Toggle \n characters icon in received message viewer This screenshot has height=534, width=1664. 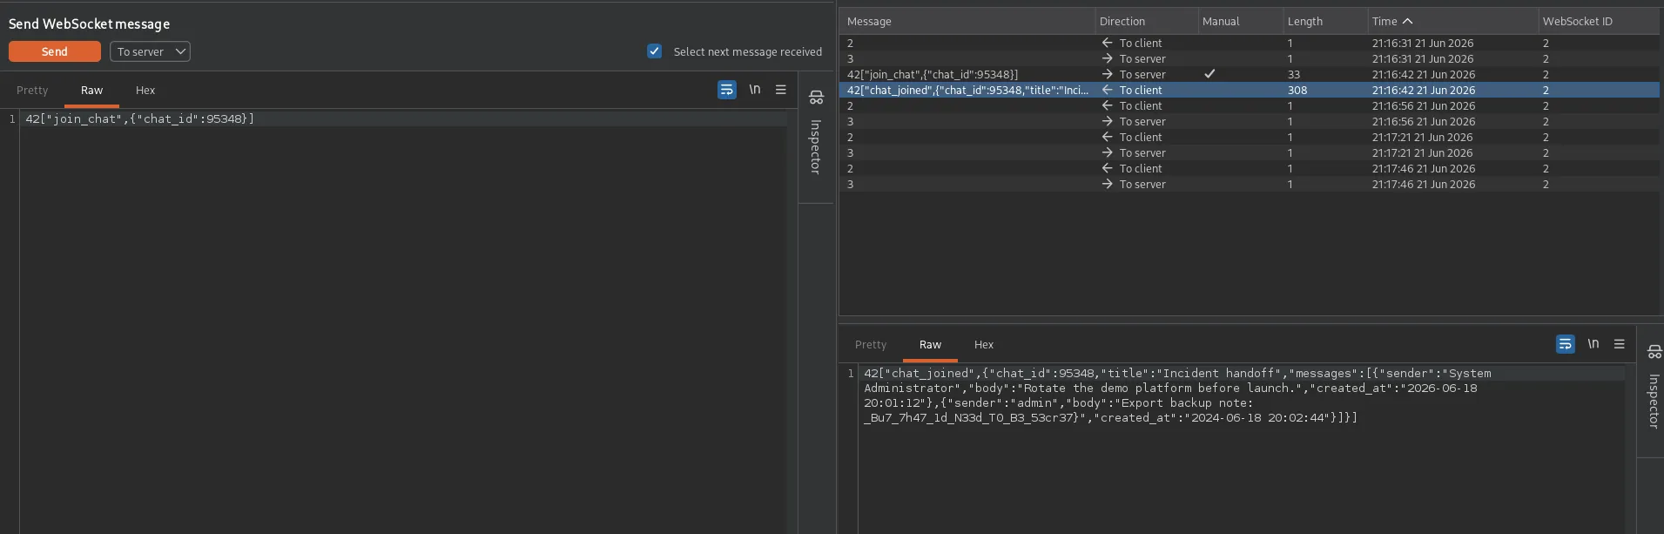click(1593, 344)
